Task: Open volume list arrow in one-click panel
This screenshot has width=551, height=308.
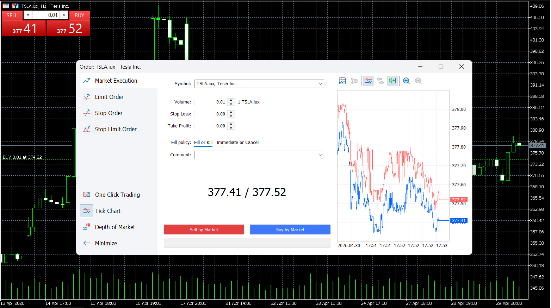Action: [28, 15]
